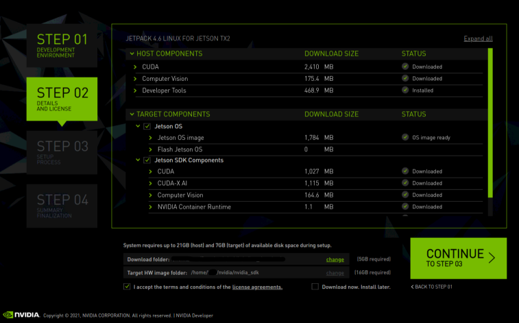The image size is (519, 323).
Task: Collapse the TARGET COMPONENTS section
Action: point(132,114)
